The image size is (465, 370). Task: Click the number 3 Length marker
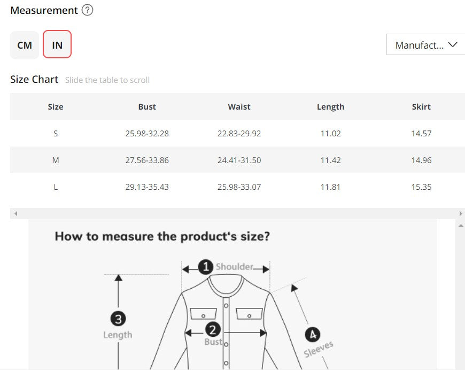click(118, 319)
